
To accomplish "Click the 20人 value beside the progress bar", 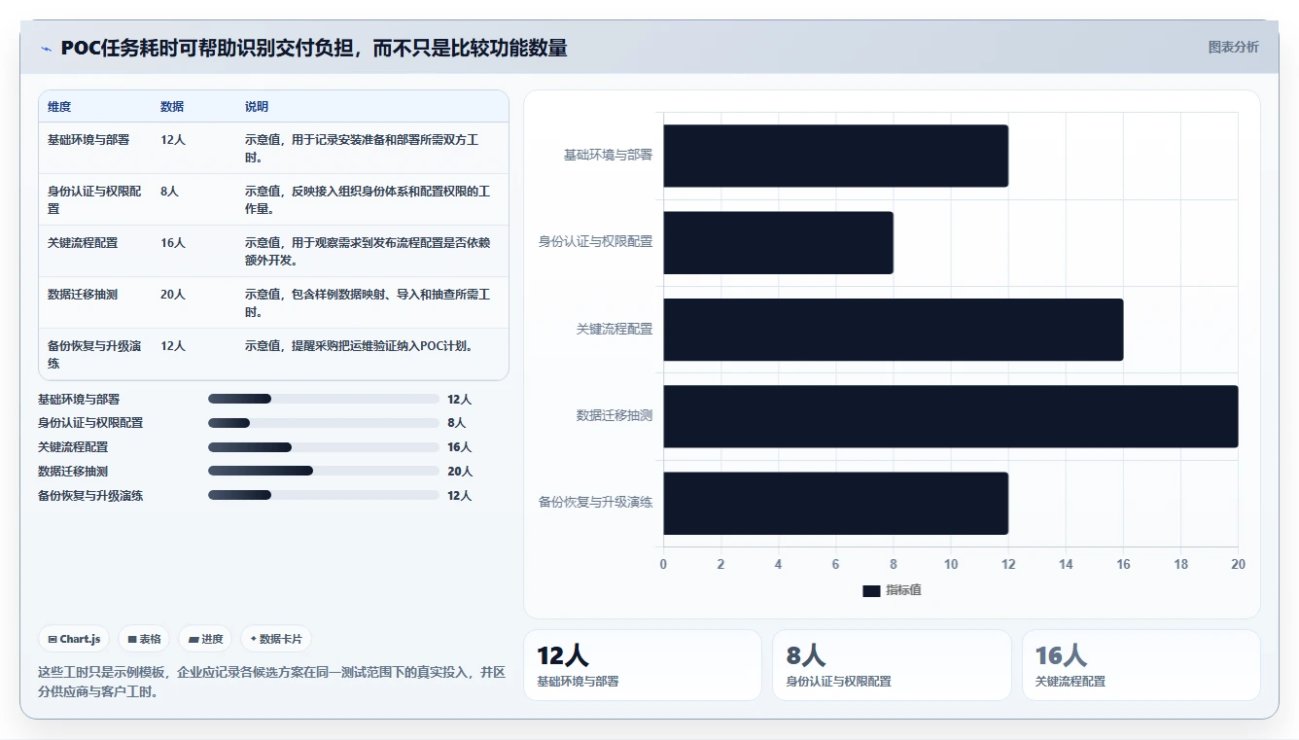I will 460,472.
